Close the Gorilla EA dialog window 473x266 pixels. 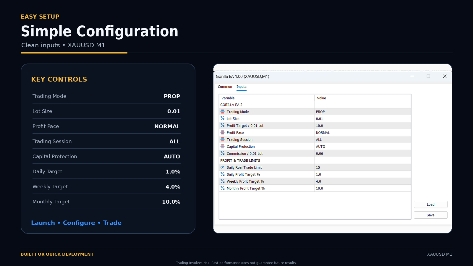point(445,76)
